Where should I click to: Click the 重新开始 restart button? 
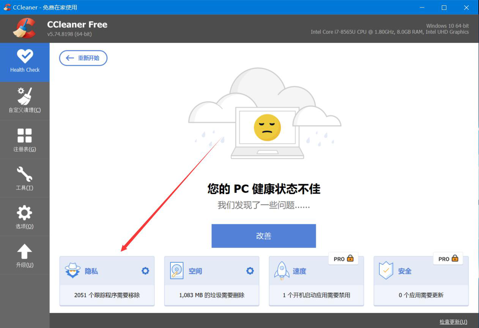[x=83, y=58]
